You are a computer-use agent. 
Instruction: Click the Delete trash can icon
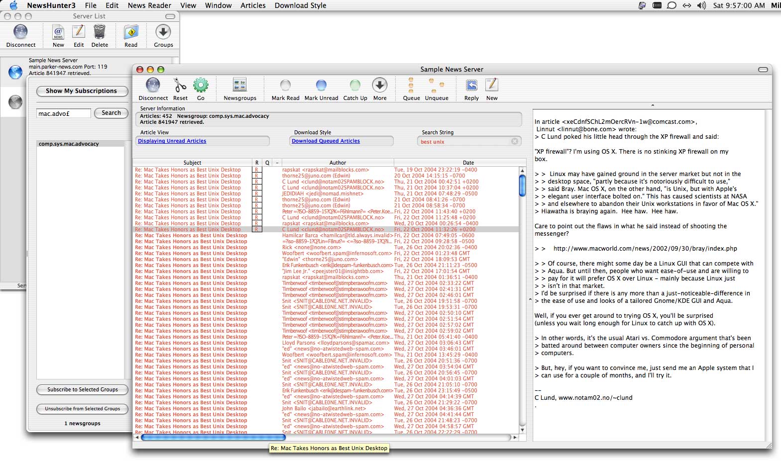[100, 32]
